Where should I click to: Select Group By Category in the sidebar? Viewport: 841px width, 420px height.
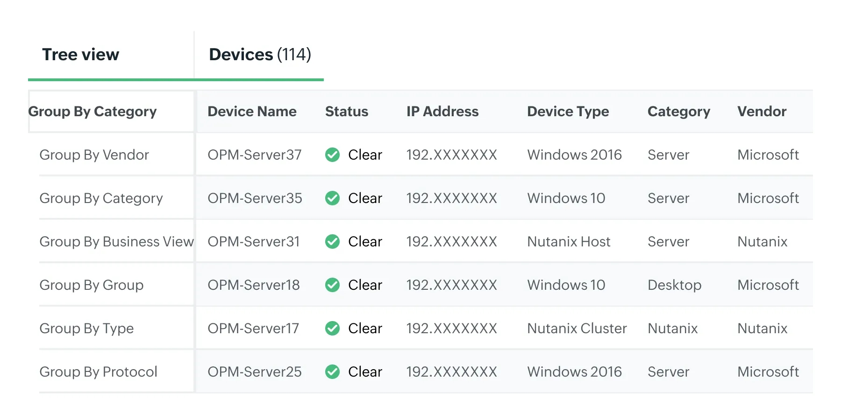100,198
